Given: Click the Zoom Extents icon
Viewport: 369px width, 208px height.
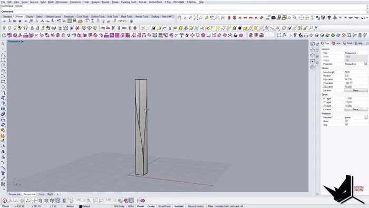Looking at the screenshot, I should click(196, 17).
